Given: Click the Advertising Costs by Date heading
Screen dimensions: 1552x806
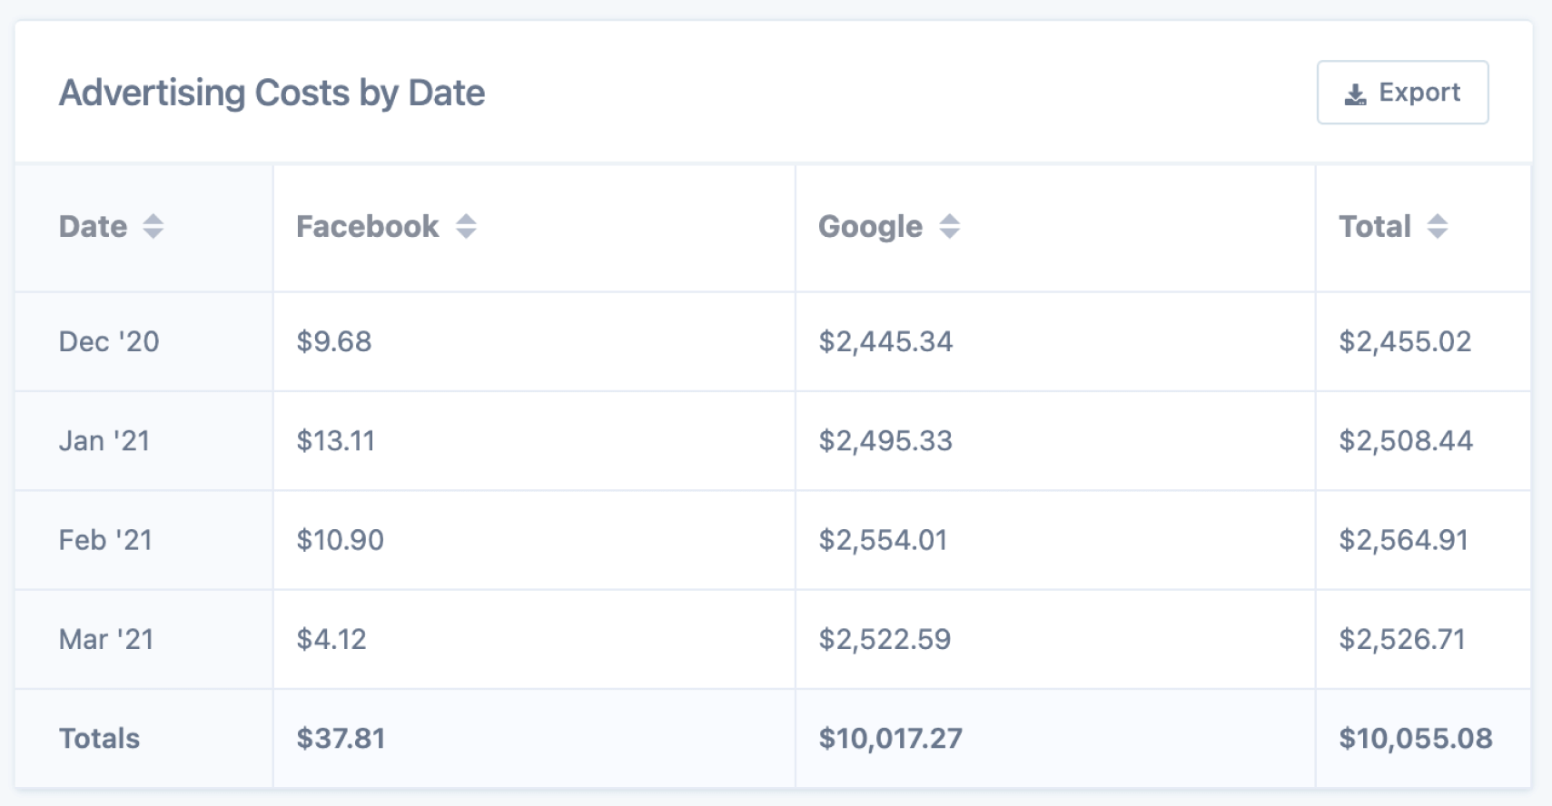Looking at the screenshot, I should tap(272, 93).
